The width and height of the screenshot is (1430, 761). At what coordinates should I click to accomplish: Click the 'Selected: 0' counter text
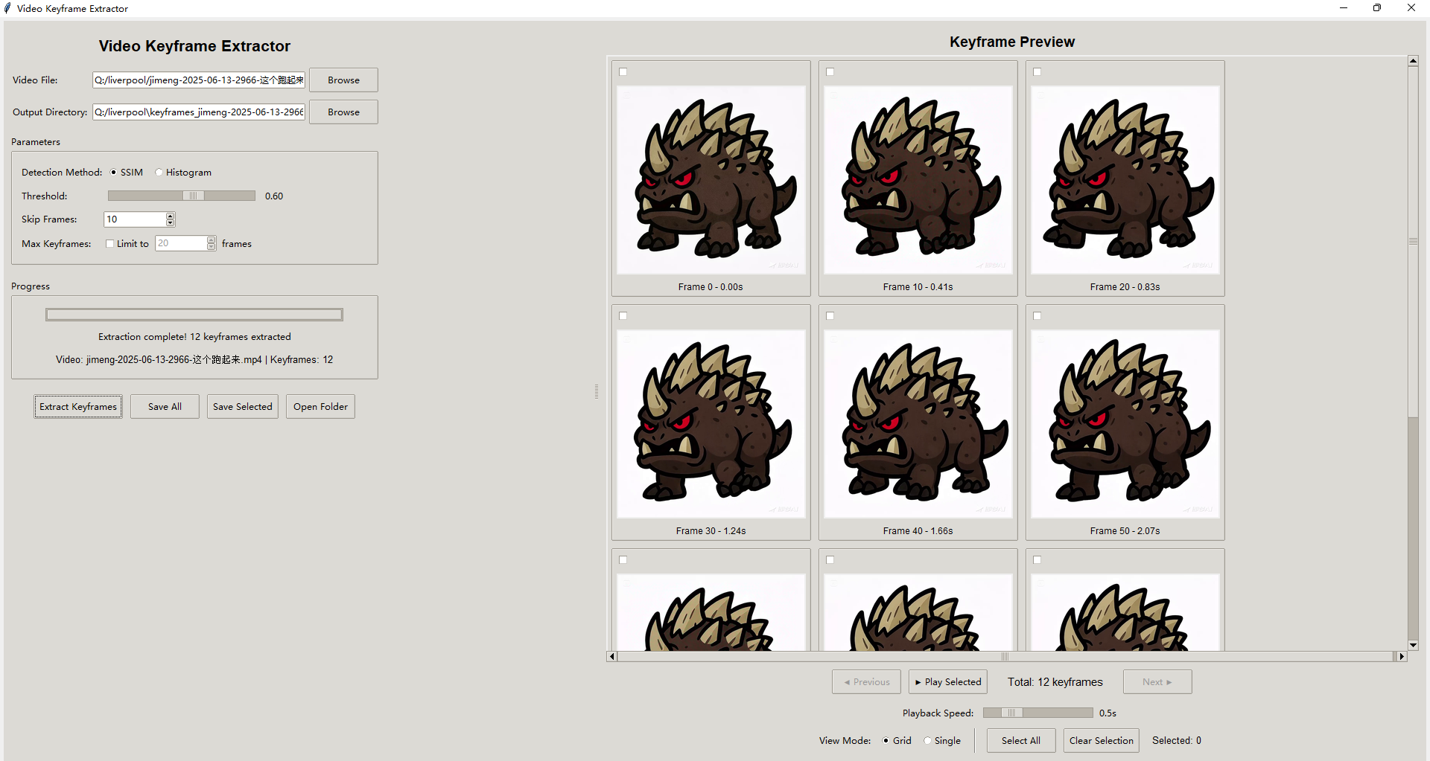pyautogui.click(x=1177, y=741)
